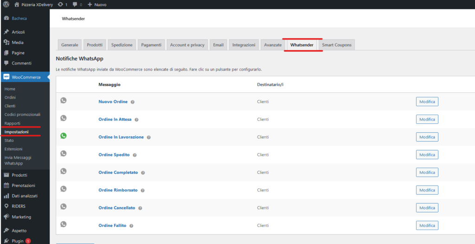Click green WhatsApp icon for Ordine In Lavorazione
Image resolution: width=475 pixels, height=244 pixels.
(63, 136)
